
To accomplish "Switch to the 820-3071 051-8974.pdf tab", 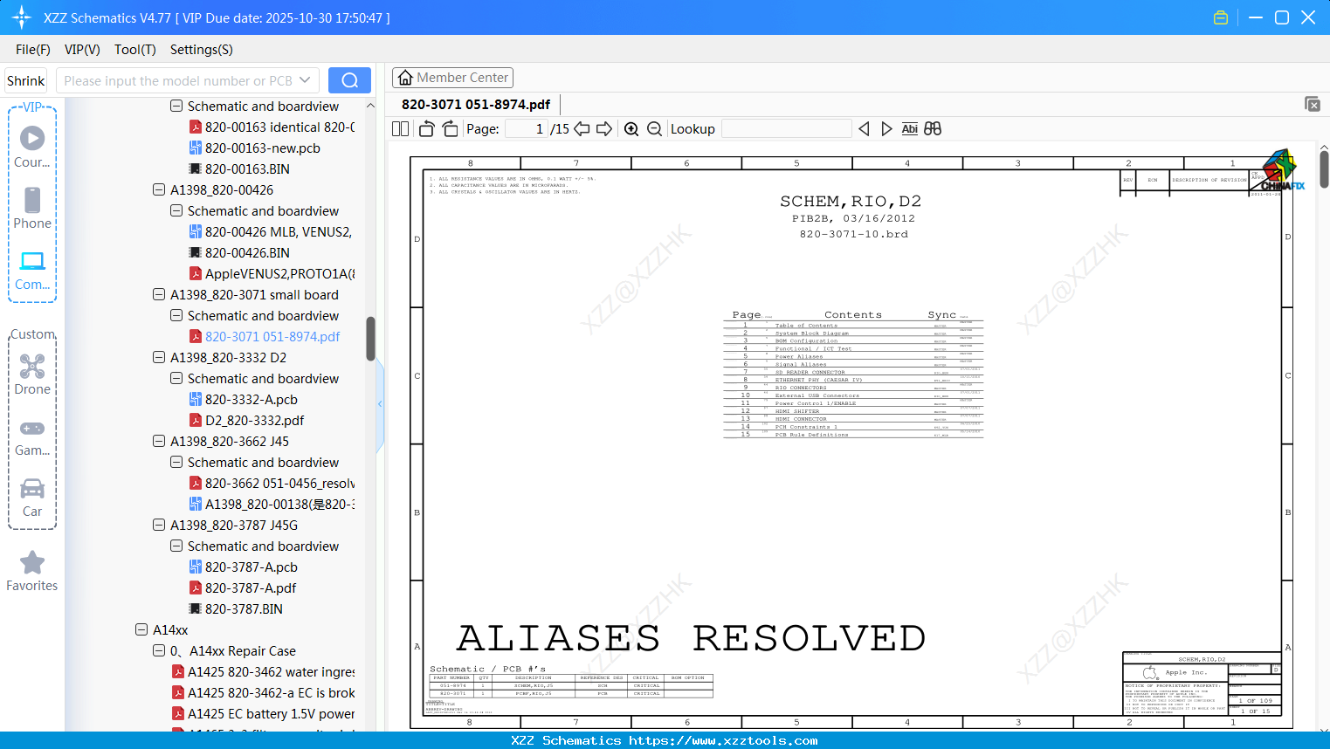I will pos(476,105).
